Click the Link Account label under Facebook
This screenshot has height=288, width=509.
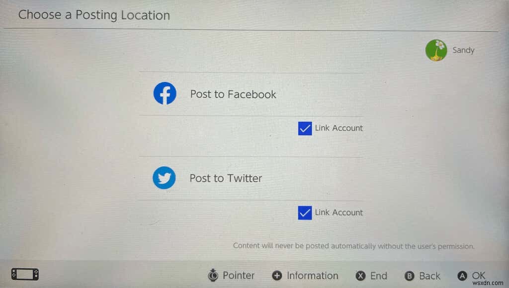[x=339, y=128]
